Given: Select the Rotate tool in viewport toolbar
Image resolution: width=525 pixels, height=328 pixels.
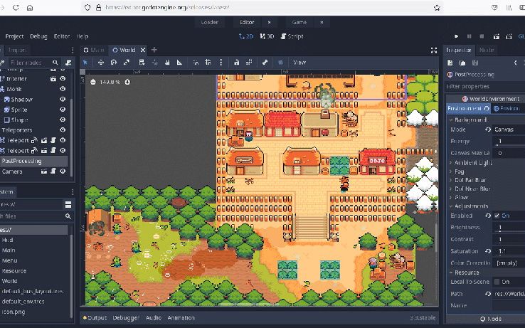Looking at the screenshot, I should click(113, 63).
